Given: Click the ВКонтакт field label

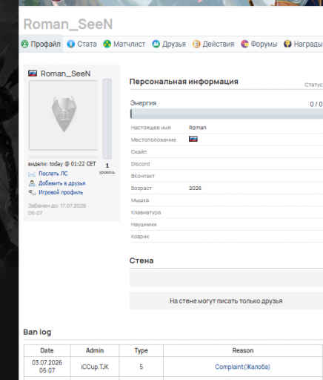Looking at the screenshot, I should click(x=143, y=176).
